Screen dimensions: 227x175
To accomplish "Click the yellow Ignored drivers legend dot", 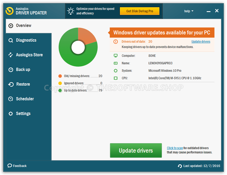I will [60, 83].
